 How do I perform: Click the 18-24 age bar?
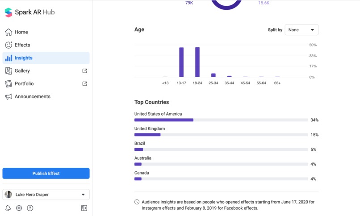click(197, 62)
